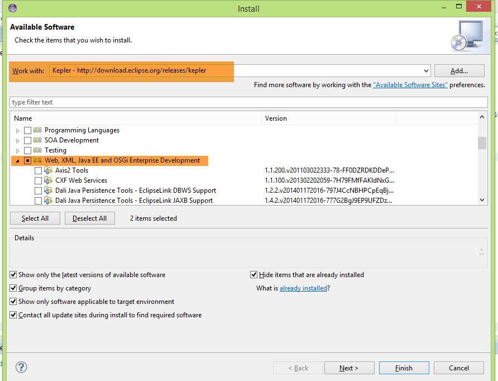Click the SOA Development category icon

pos(38,140)
